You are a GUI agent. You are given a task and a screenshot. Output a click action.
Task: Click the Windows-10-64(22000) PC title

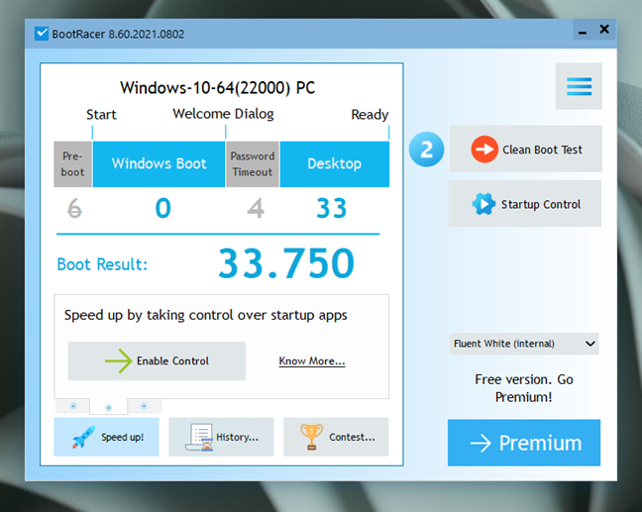point(217,87)
